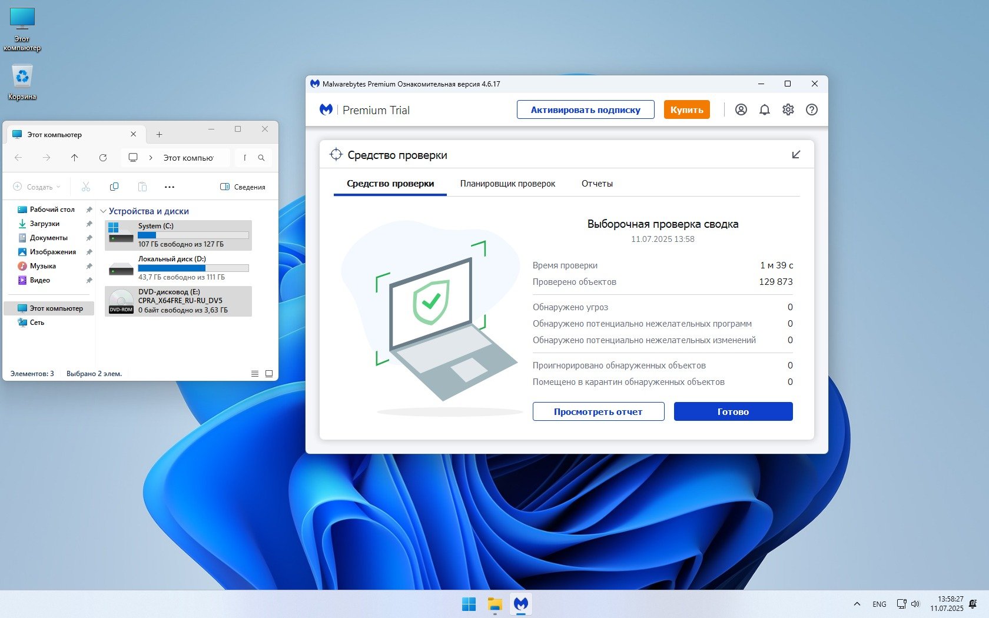
Task: Click the Просмотреть отчет button
Action: 598,411
